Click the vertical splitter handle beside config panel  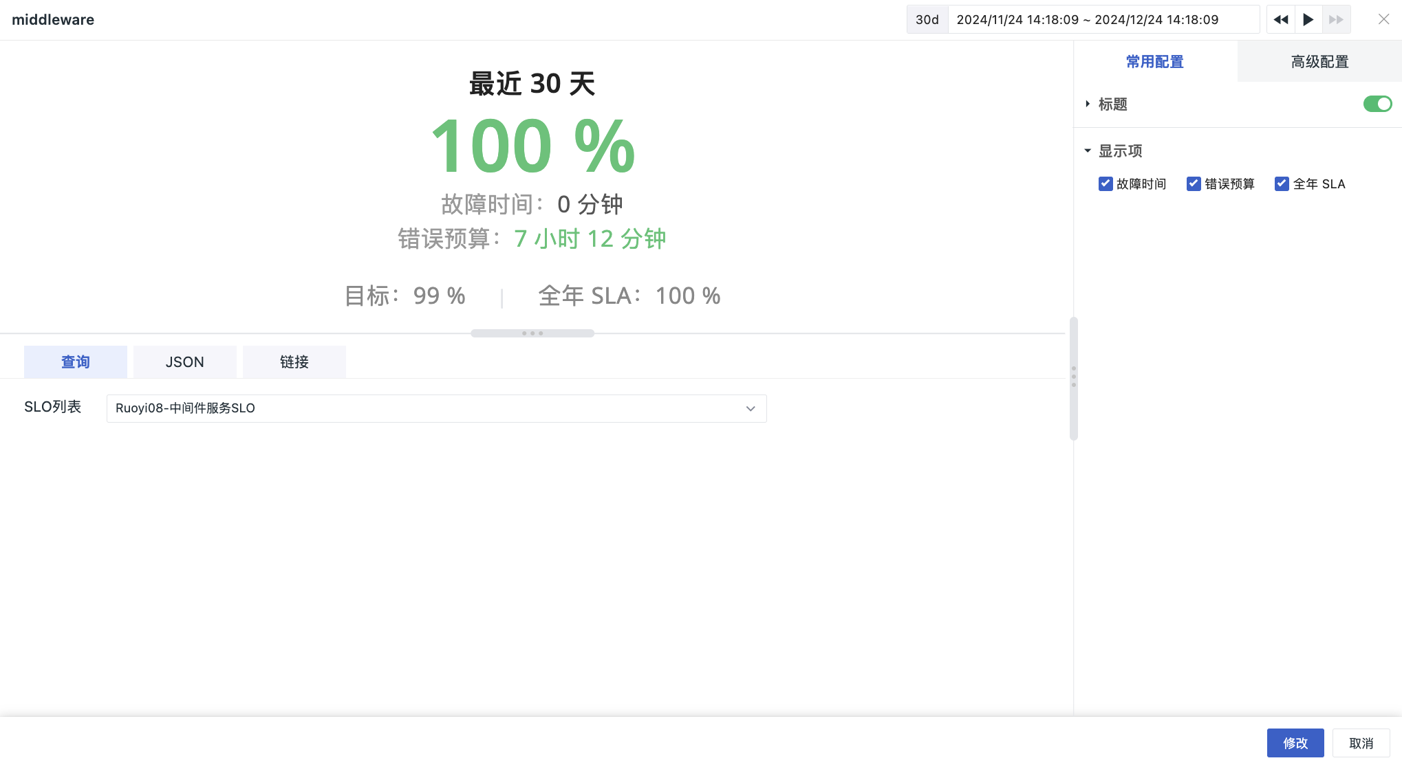click(x=1073, y=377)
